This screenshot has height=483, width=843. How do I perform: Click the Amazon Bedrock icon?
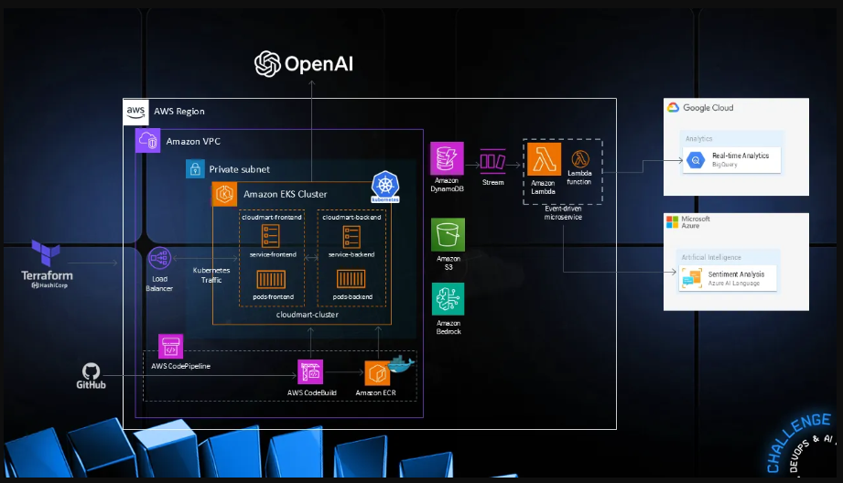[x=448, y=299]
